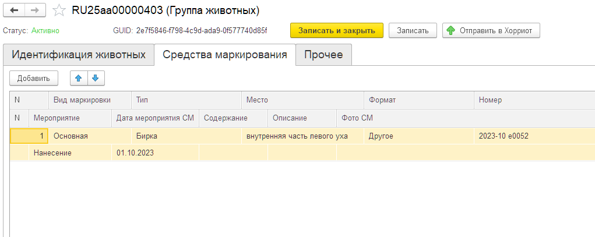Move row up with up arrow
595x237 pixels.
[79, 78]
